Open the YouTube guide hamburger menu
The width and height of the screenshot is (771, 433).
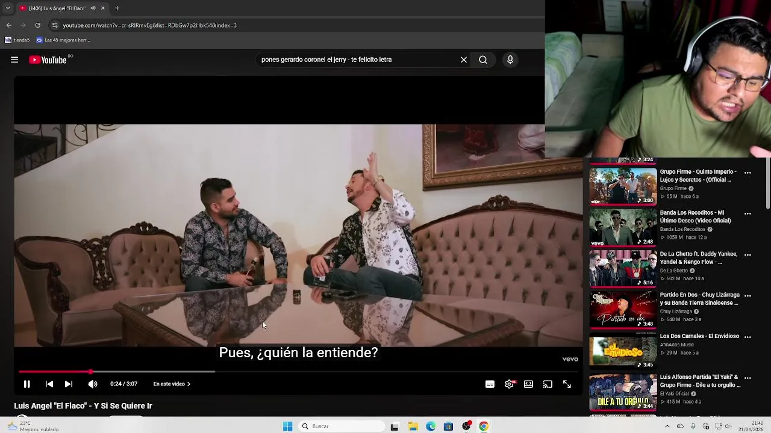[14, 60]
